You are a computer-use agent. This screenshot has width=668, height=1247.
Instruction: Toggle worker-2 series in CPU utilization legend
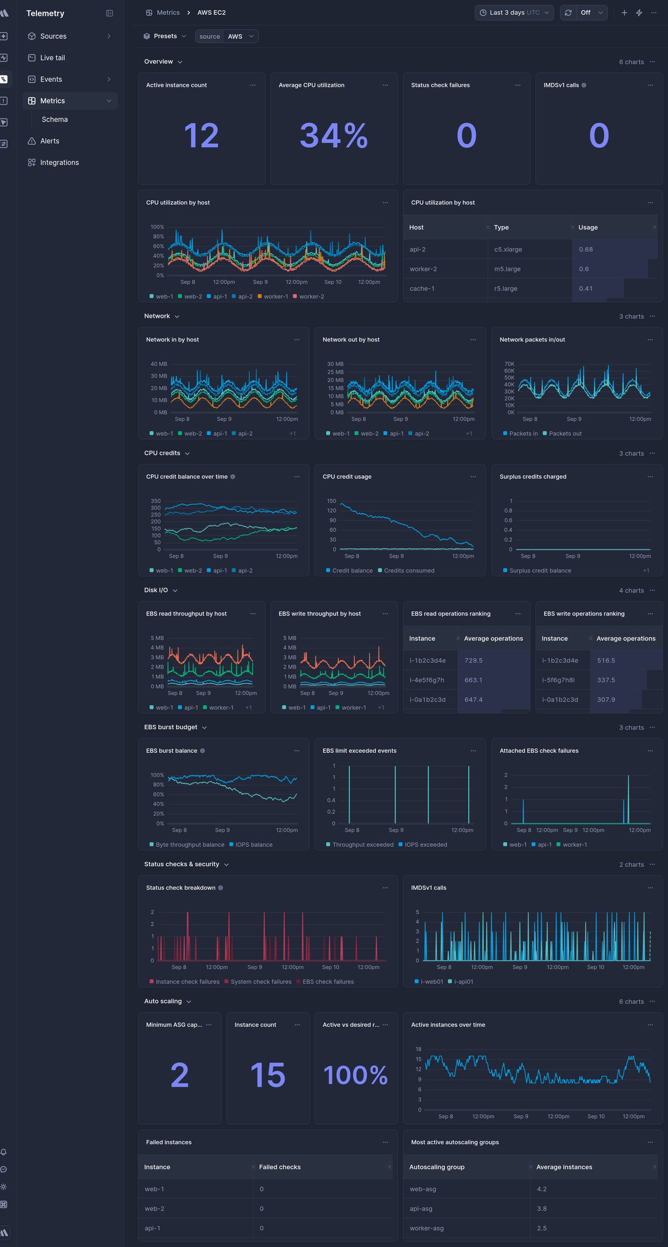(x=308, y=297)
